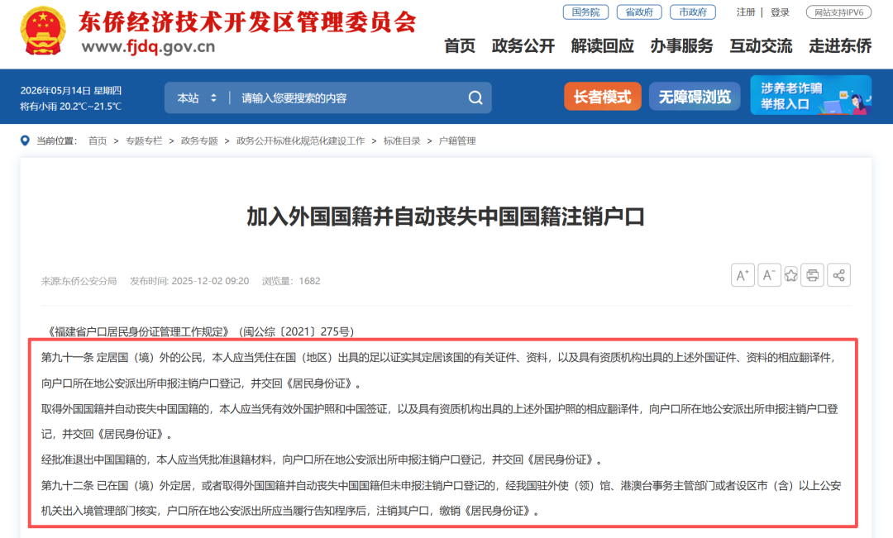This screenshot has height=538, width=893.
Task: Open the 办事服务 menu item
Action: [x=681, y=46]
